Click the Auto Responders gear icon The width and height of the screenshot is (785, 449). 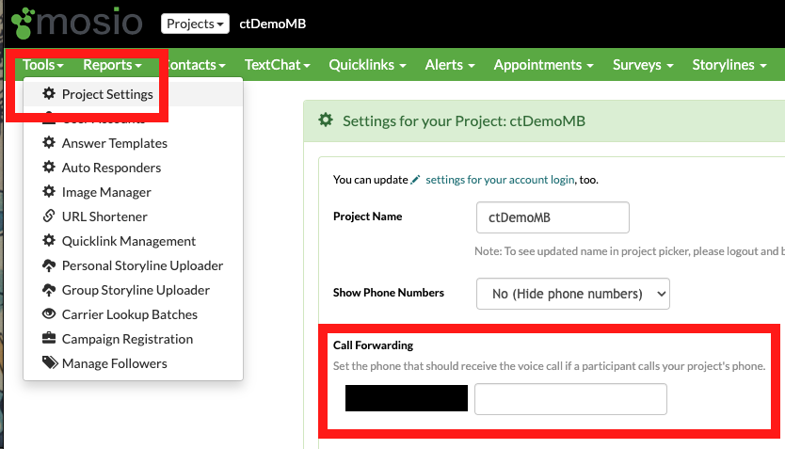coord(49,167)
